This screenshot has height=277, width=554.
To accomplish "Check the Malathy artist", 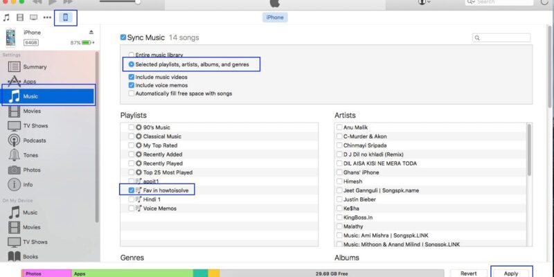I will [339, 226].
